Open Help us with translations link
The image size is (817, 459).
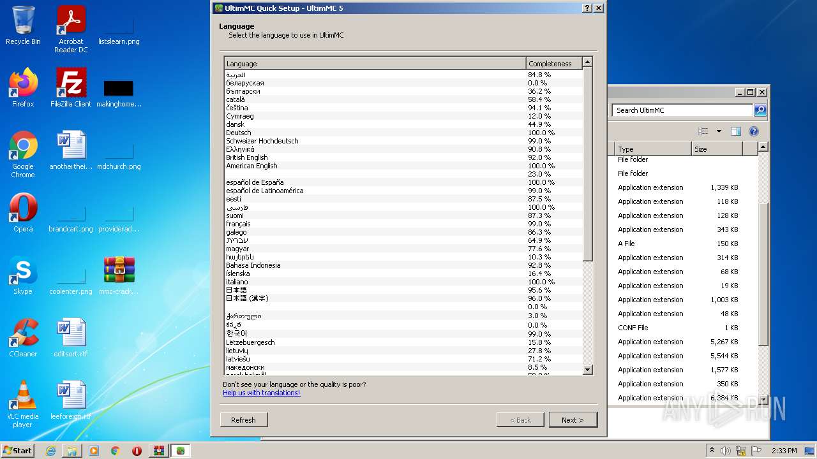point(261,393)
